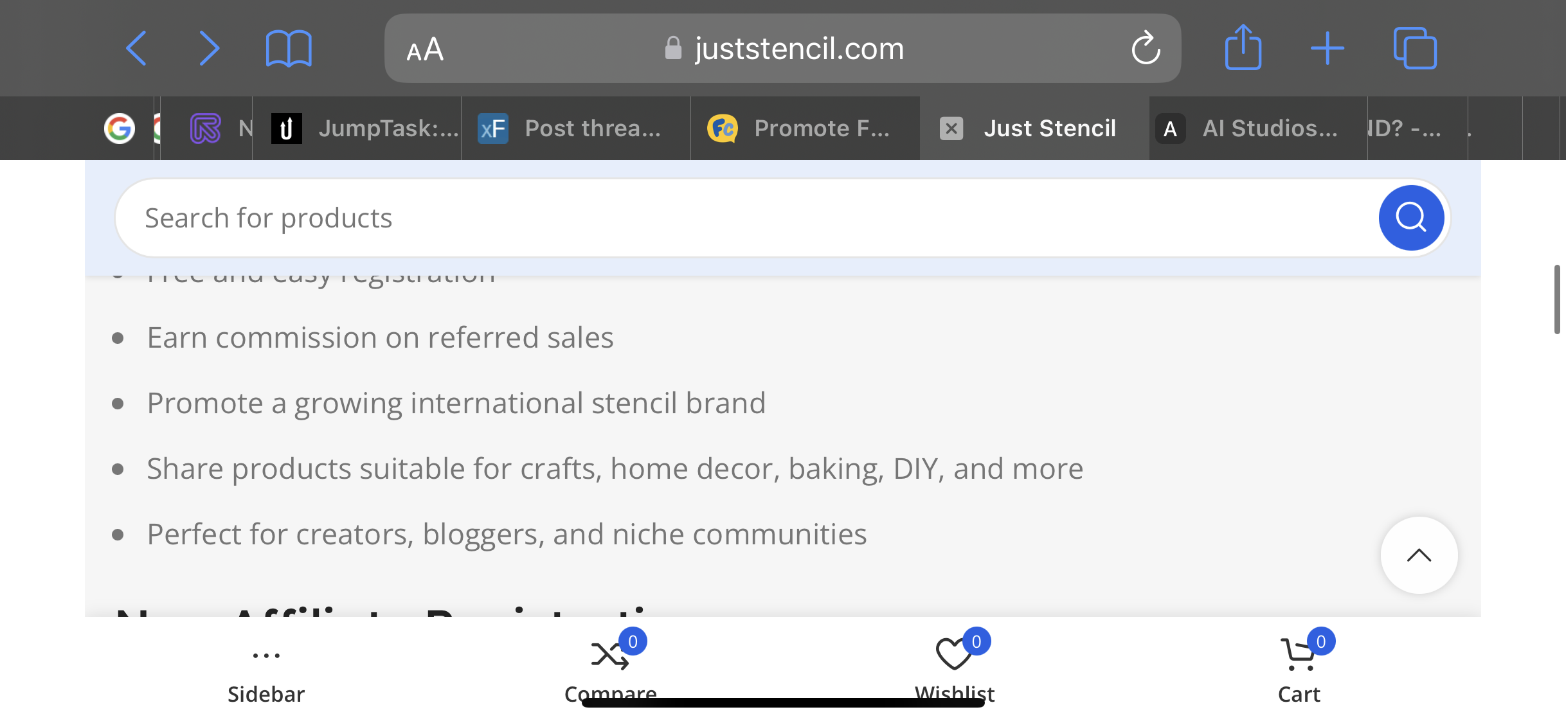
Task: Close the Just Stencil tab
Action: tap(951, 129)
